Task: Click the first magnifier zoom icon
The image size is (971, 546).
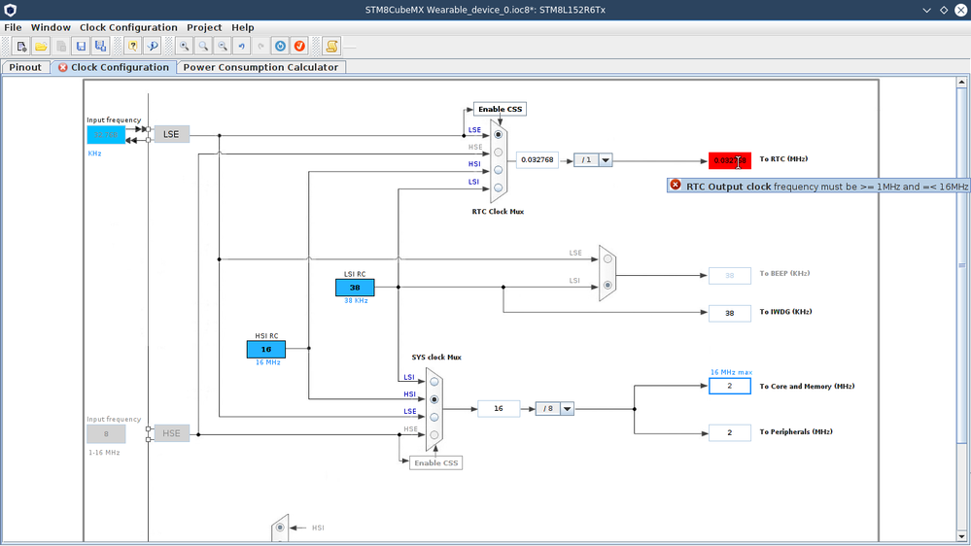Action: (x=184, y=47)
